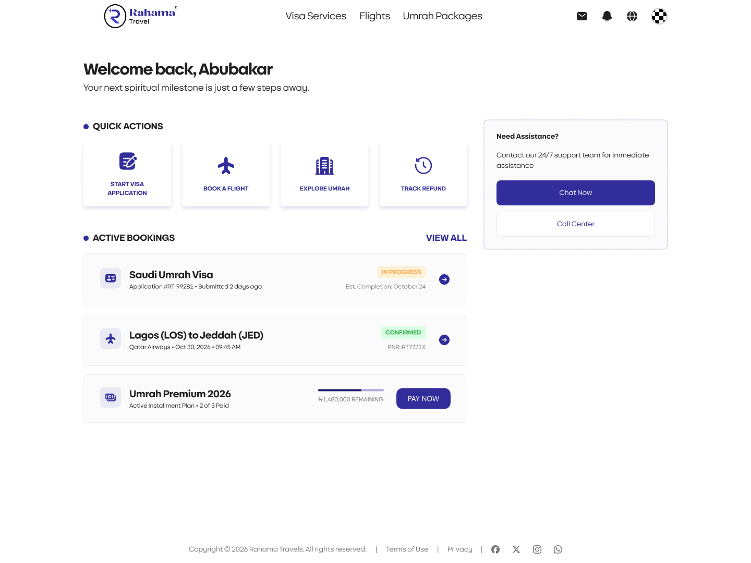751x563 pixels.
Task: Click the Est. Completion: October 24 text
Action: (x=386, y=287)
